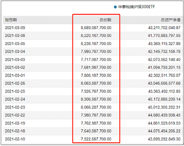
Task: Click total shares 7,681,987,700.00
Action: (96, 67)
